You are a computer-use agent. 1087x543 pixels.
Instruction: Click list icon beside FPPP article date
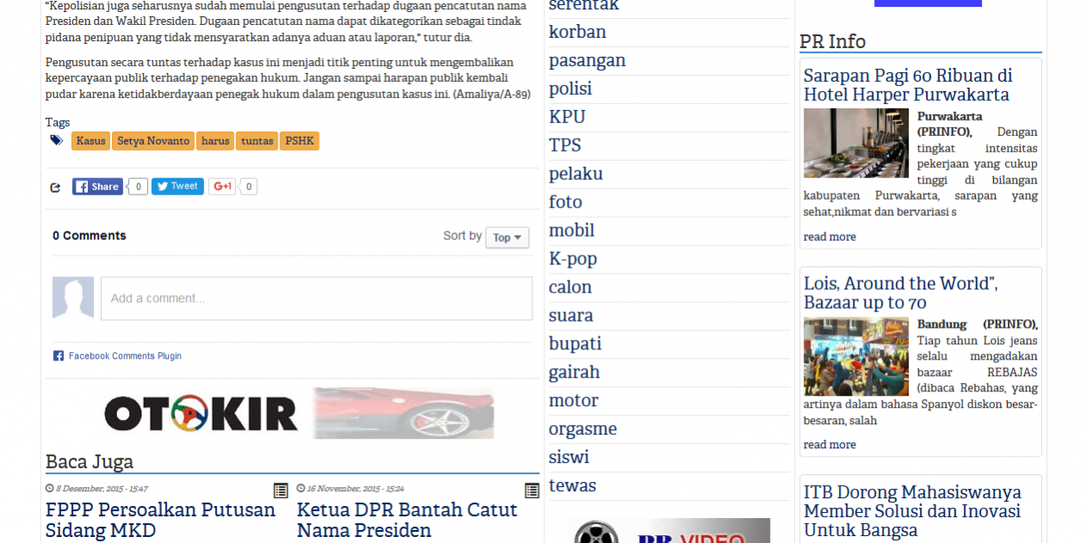pos(281,491)
